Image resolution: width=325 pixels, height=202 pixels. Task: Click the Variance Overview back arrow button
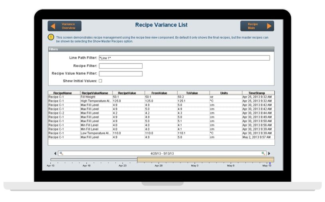click(x=64, y=26)
